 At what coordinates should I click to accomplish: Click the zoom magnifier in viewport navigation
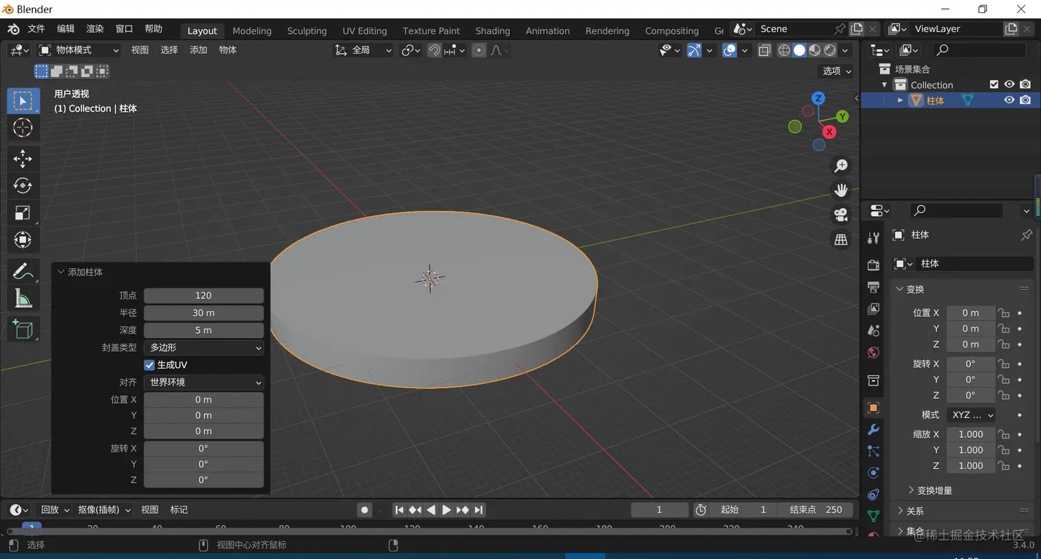point(841,165)
